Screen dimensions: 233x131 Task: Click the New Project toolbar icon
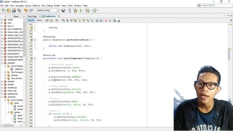(9, 11)
